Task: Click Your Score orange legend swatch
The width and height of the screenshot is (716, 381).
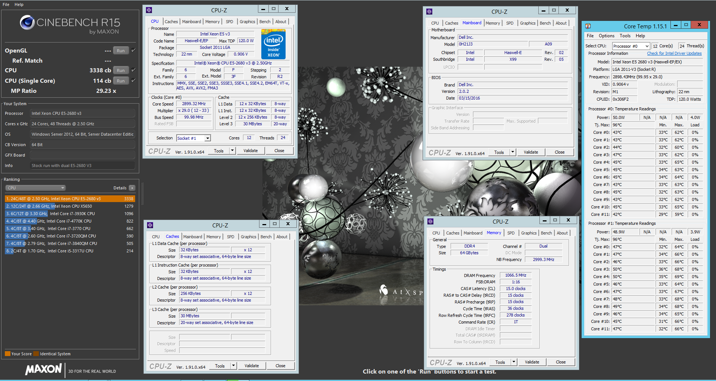Action: (x=7, y=354)
